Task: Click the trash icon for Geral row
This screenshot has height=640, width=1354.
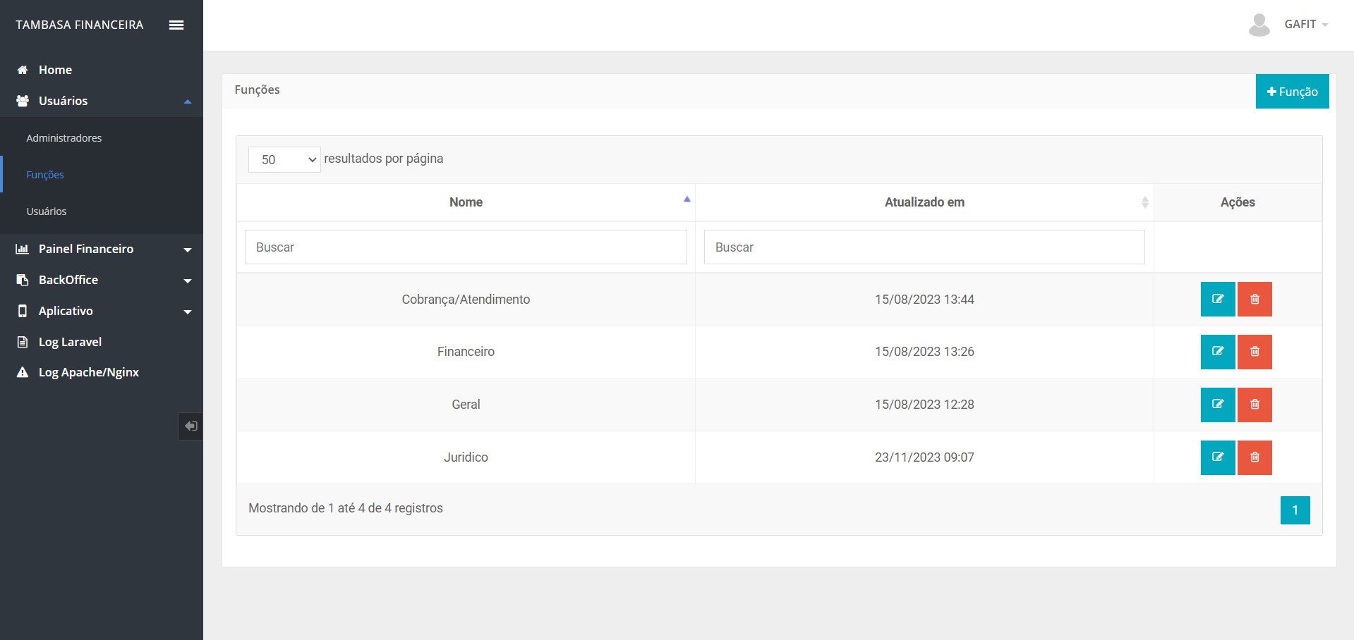Action: pos(1254,405)
